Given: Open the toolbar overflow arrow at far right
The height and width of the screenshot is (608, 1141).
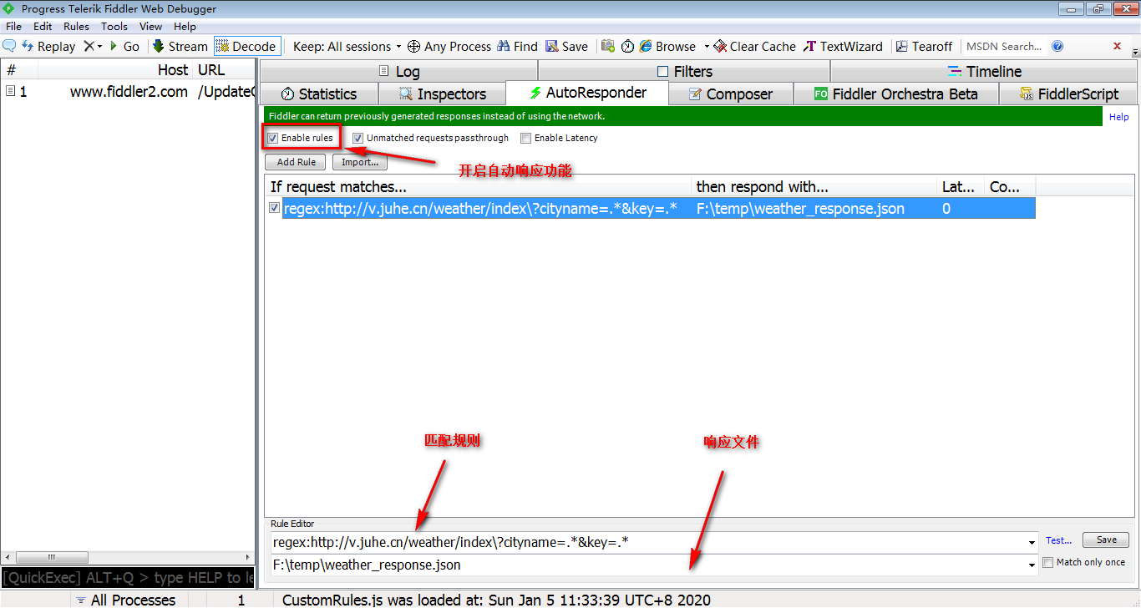Looking at the screenshot, I should click(1135, 52).
